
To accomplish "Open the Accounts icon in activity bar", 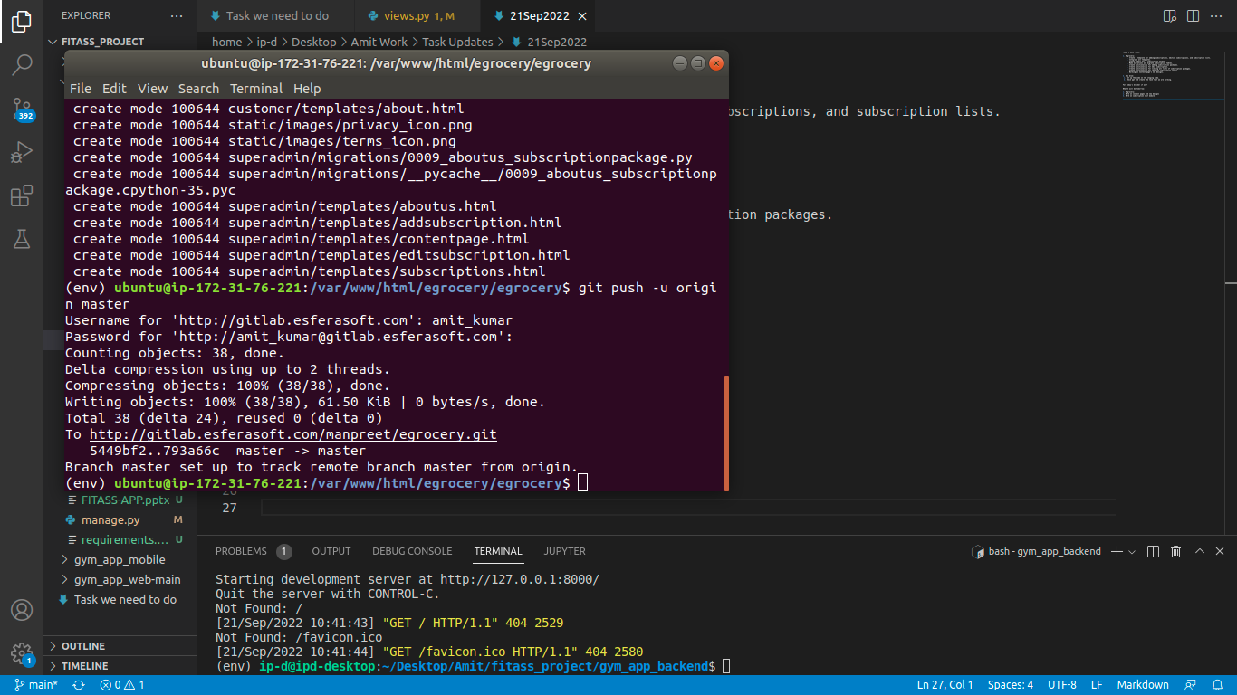I will click(22, 610).
